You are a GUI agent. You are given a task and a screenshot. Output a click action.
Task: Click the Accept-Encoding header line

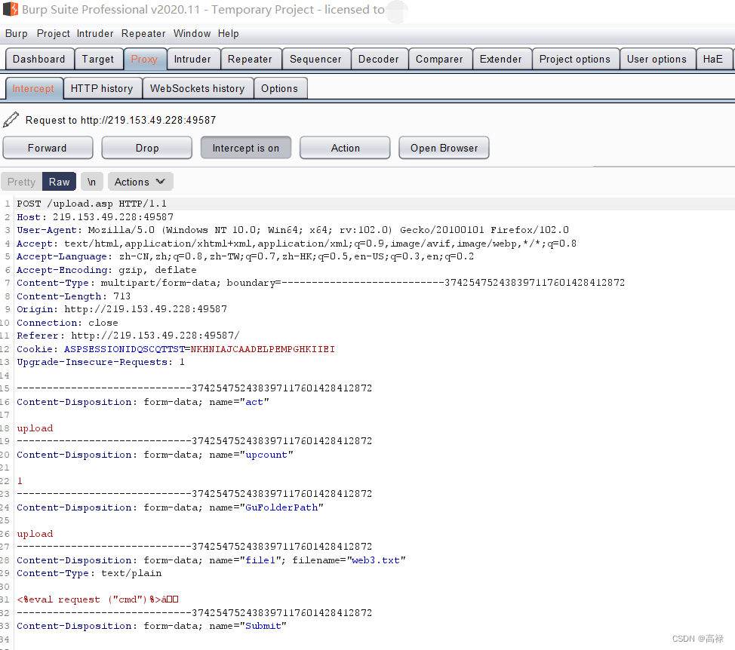(x=107, y=270)
